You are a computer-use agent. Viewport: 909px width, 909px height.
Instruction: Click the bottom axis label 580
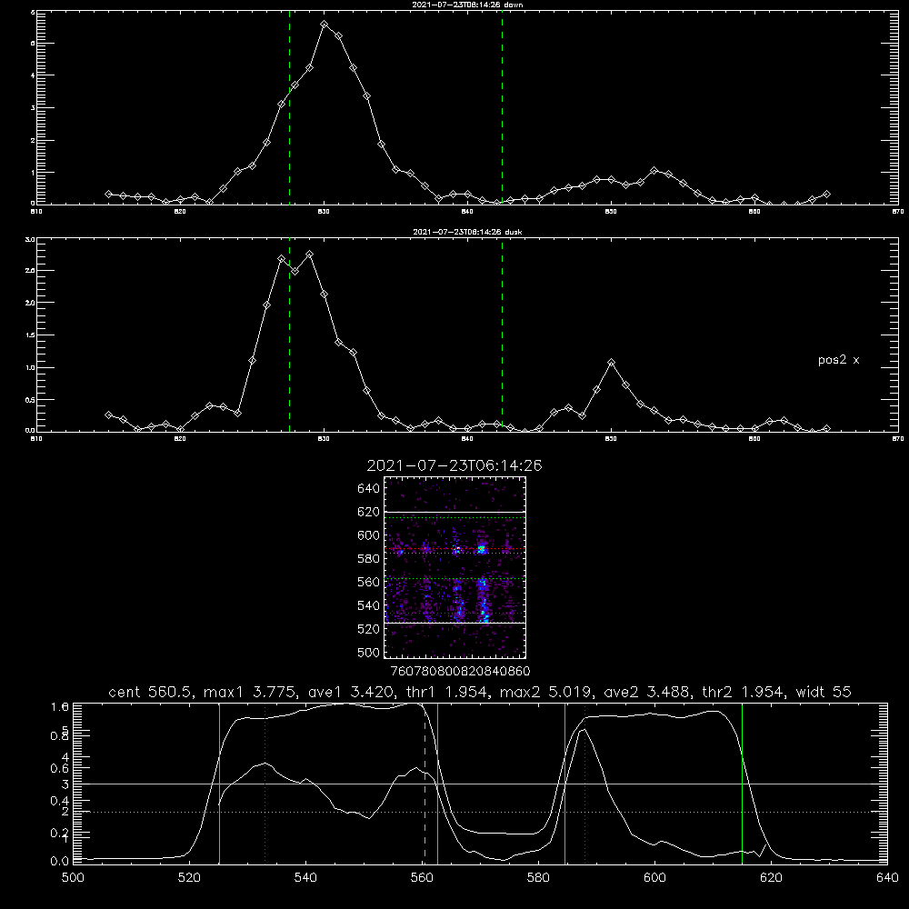[538, 878]
